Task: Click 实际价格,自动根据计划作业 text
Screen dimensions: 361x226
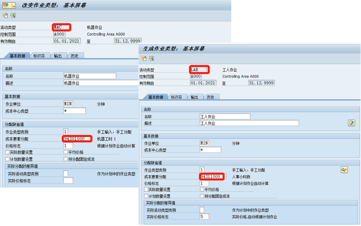Action: [x=254, y=217]
